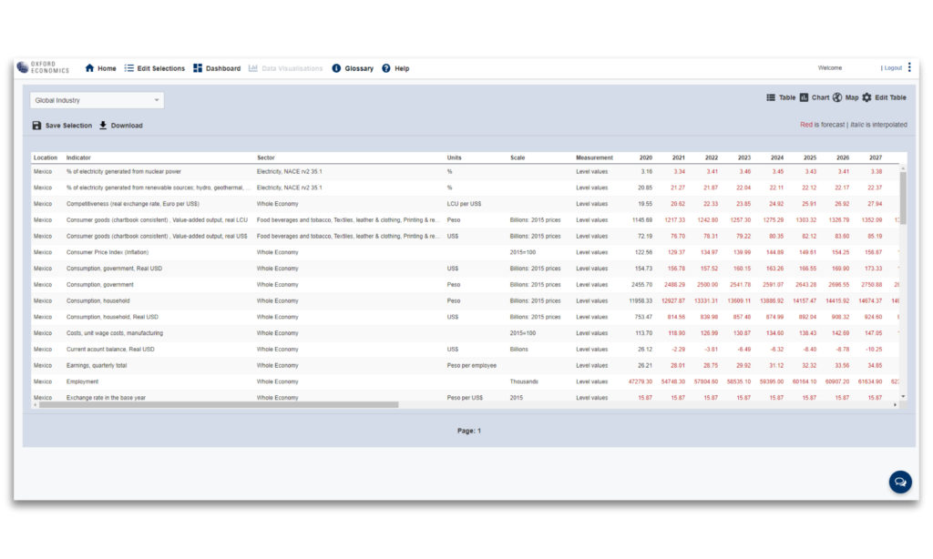Open the Help page

[x=395, y=68]
